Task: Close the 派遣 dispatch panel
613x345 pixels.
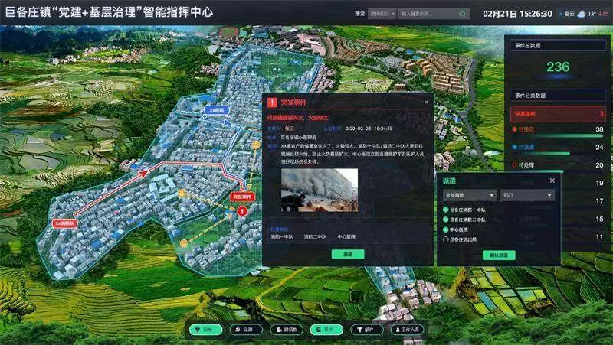Action: (552, 181)
